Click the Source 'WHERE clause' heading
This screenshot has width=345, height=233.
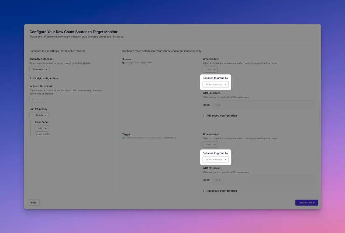coord(211,93)
